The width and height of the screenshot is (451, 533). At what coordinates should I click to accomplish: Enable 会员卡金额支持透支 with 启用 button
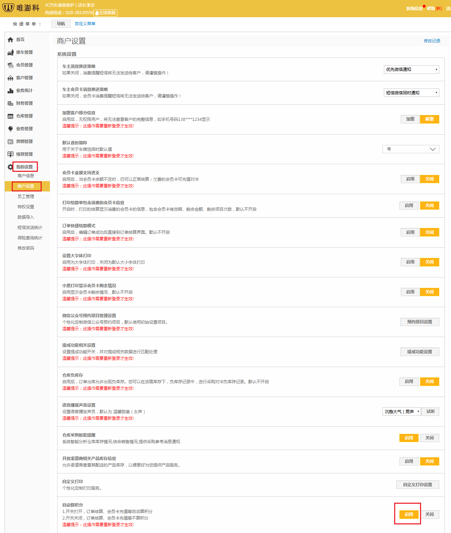pyautogui.click(x=410, y=179)
